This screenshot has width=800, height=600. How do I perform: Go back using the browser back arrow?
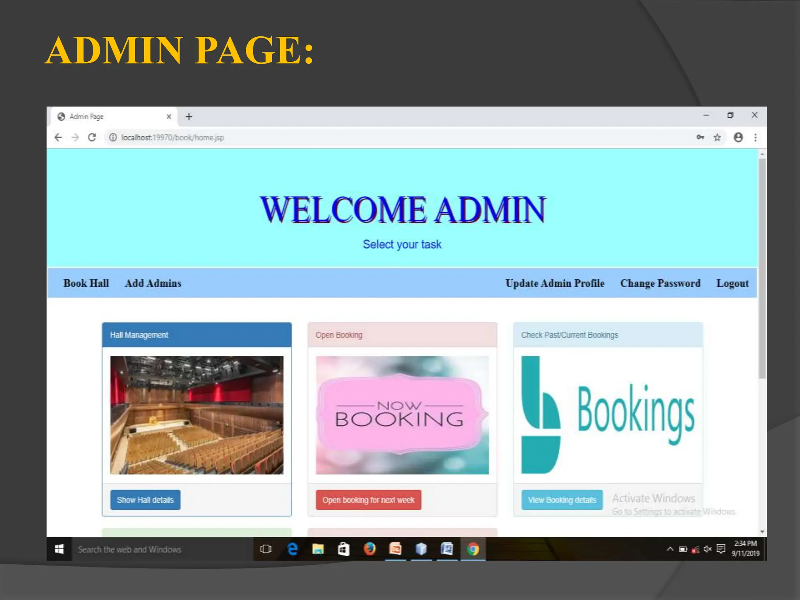[x=58, y=137]
